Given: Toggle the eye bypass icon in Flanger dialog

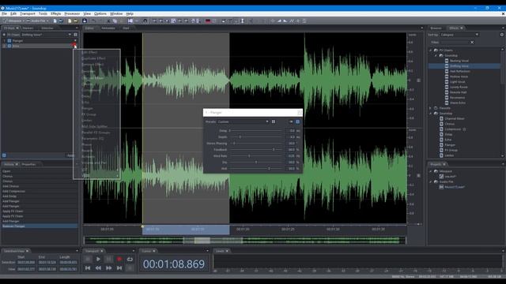Looking at the screenshot, I should (x=291, y=121).
